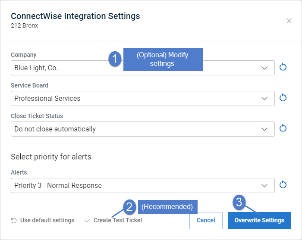Viewport: 302px width, 240px height.
Task: Reset the Company field with refresh icon
Action: click(x=283, y=67)
